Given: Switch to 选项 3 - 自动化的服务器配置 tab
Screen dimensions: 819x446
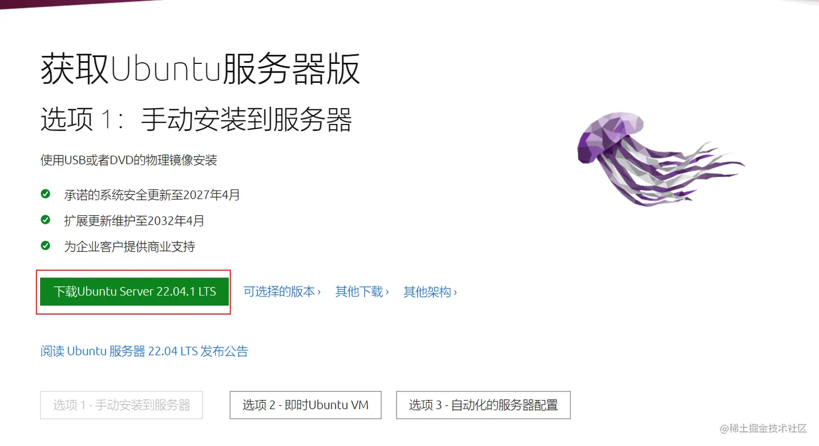Looking at the screenshot, I should pyautogui.click(x=483, y=405).
